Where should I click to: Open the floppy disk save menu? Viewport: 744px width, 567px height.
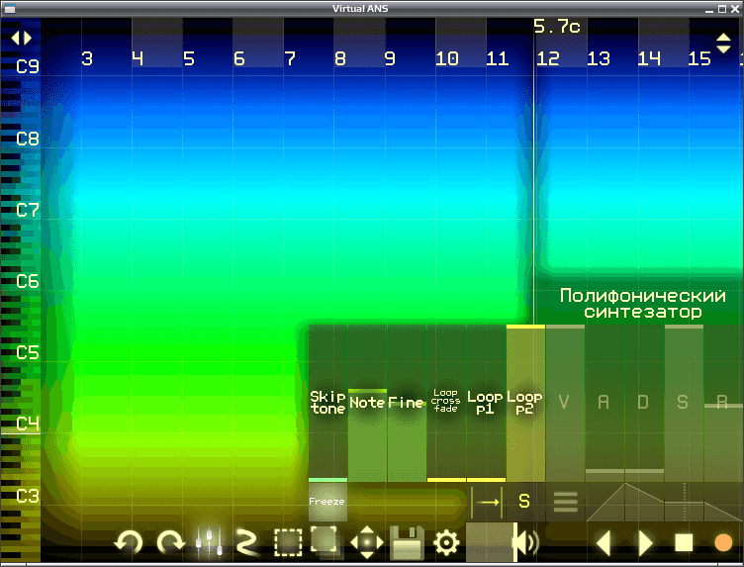coord(407,542)
